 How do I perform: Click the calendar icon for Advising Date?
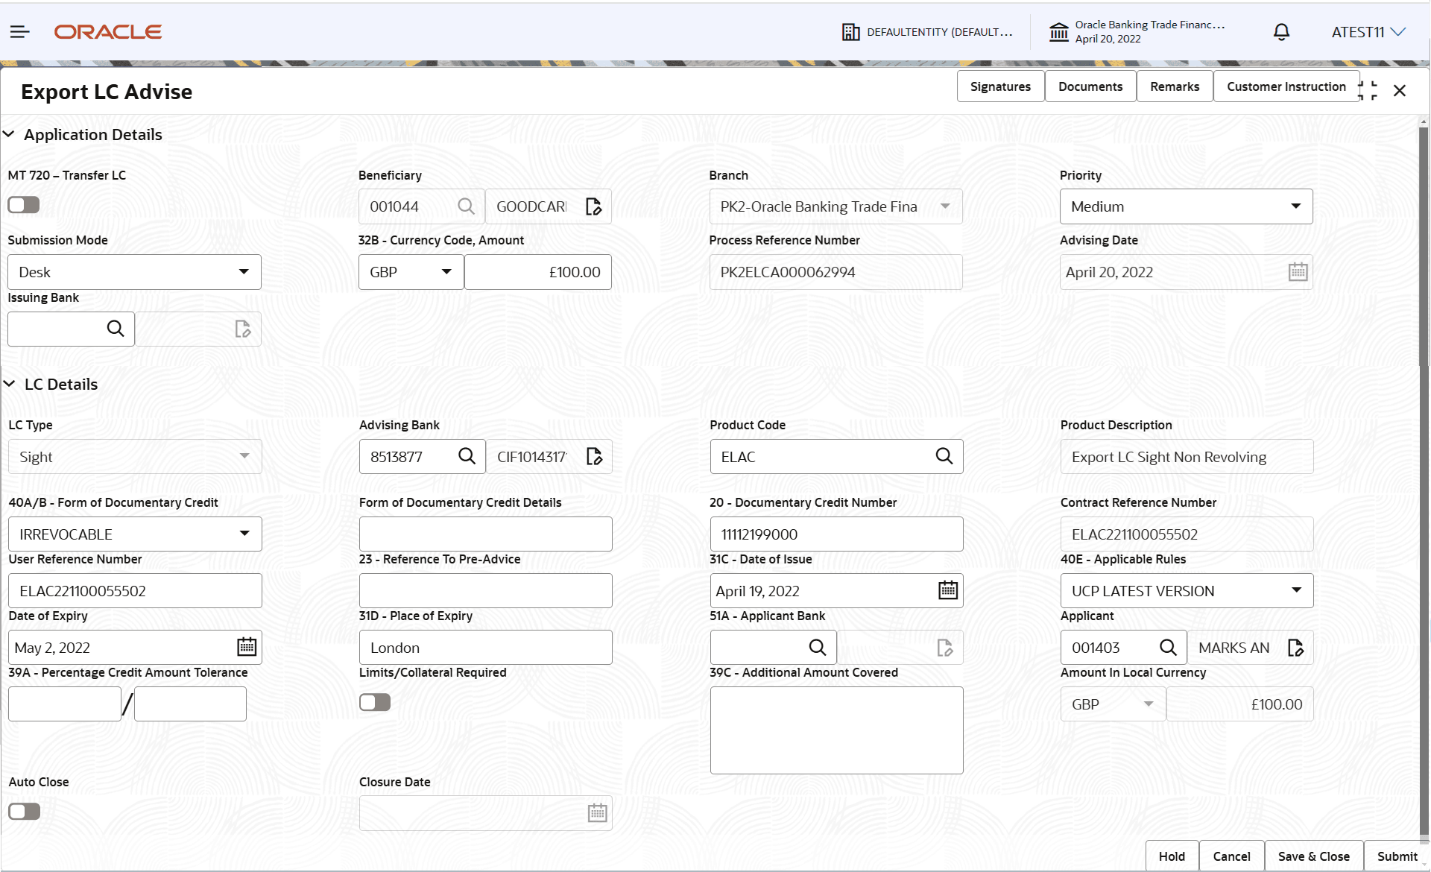coord(1298,271)
